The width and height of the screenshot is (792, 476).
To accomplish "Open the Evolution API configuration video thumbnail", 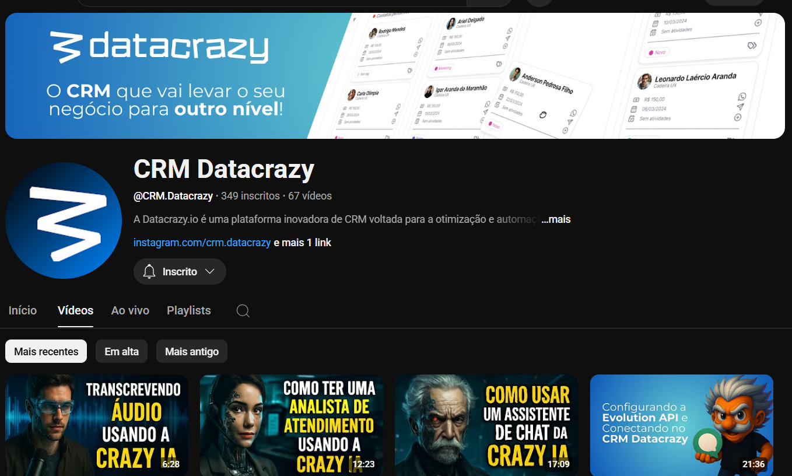I will pyautogui.click(x=682, y=425).
